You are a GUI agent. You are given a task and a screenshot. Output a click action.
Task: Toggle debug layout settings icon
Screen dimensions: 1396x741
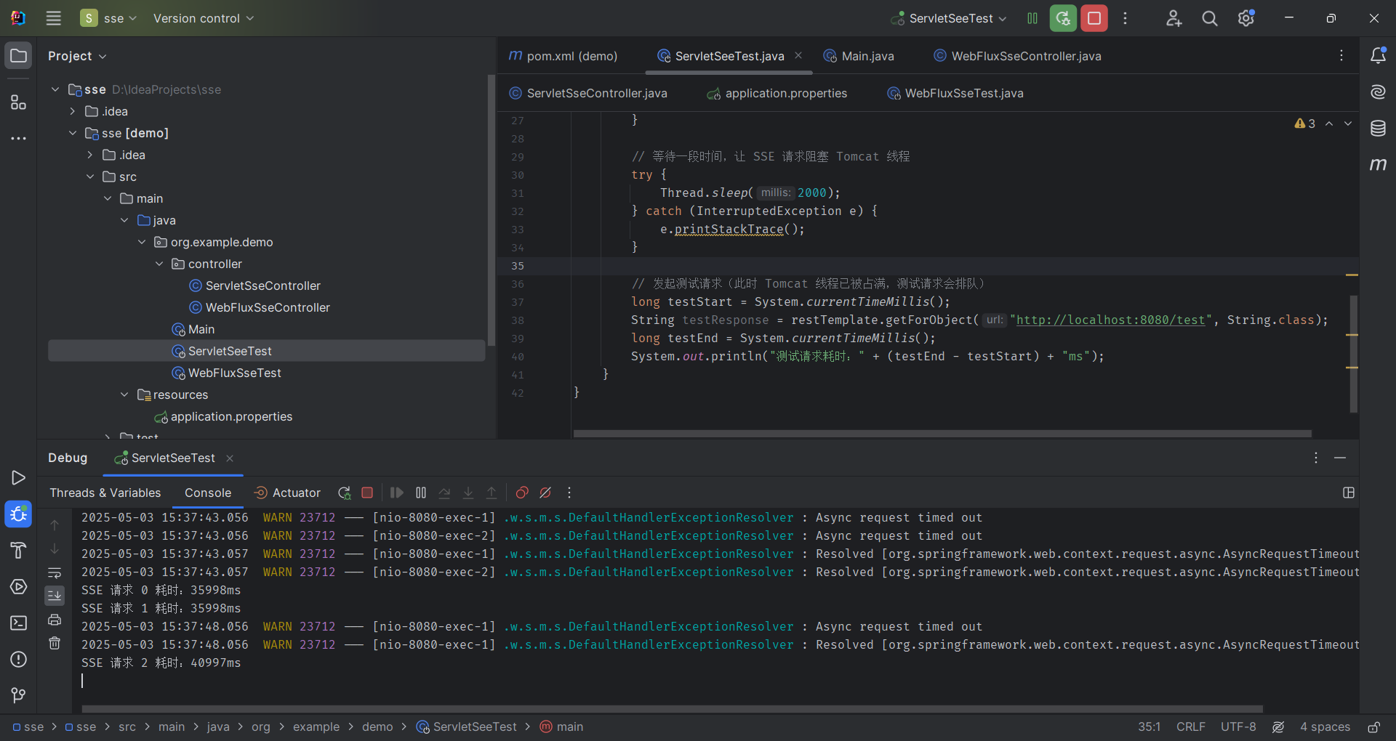pos(1349,493)
